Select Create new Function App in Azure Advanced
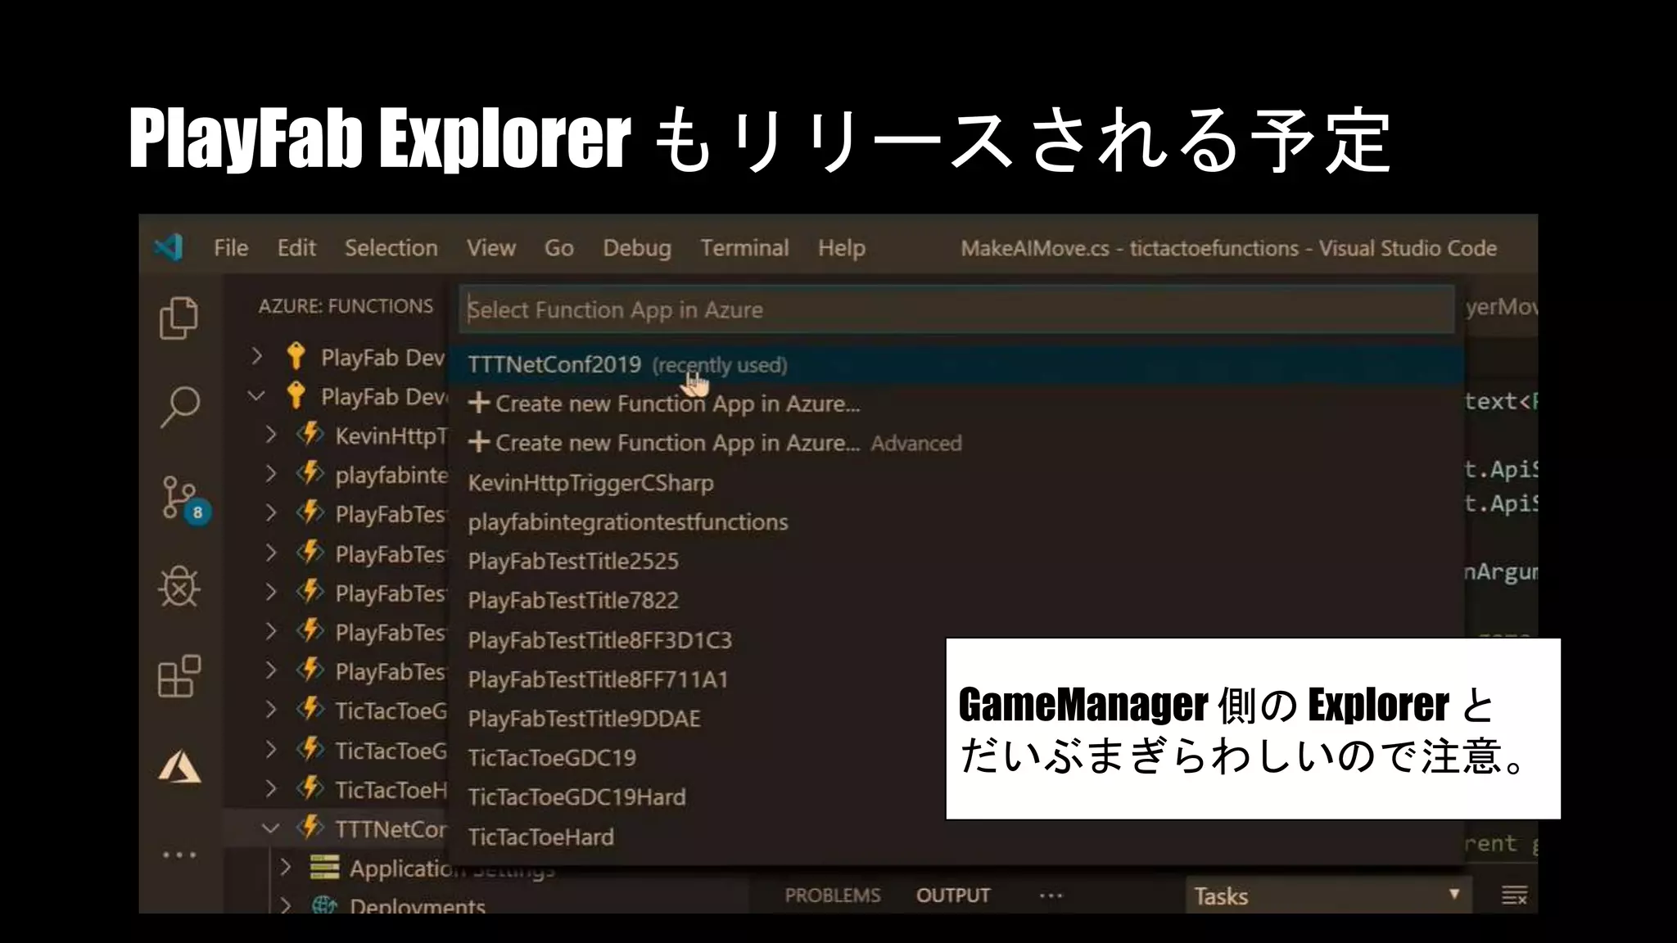Screen dimensions: 1677x943 click(x=956, y=443)
